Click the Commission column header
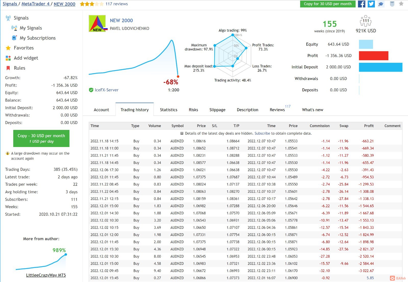This screenshot has height=282, width=408. pos(320,126)
